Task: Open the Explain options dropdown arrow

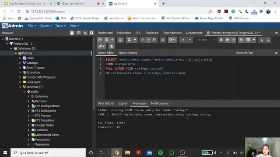Action: click(x=254, y=40)
